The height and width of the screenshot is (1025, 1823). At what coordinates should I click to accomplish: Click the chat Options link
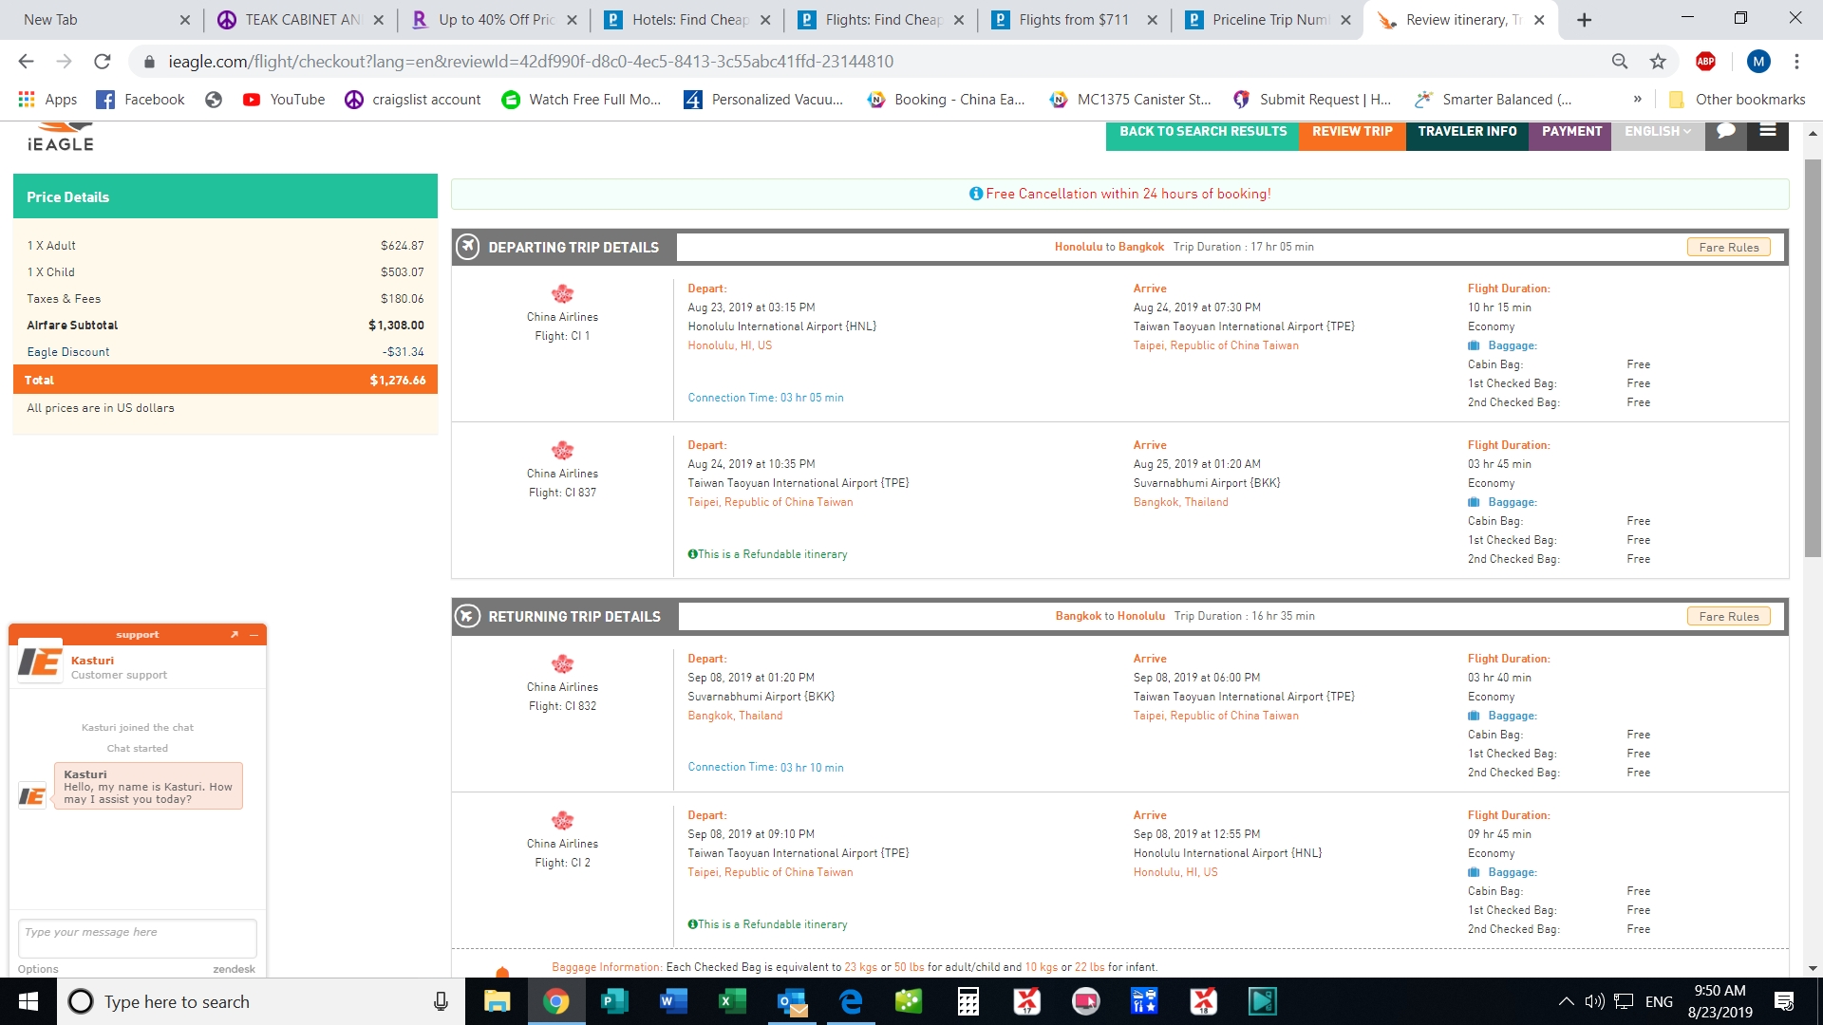38,969
